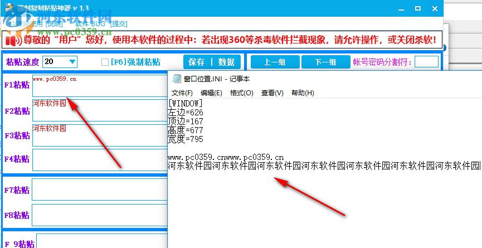Open Notepad's 帮助(H) menu
This screenshot has height=248, width=482.
coord(303,93)
